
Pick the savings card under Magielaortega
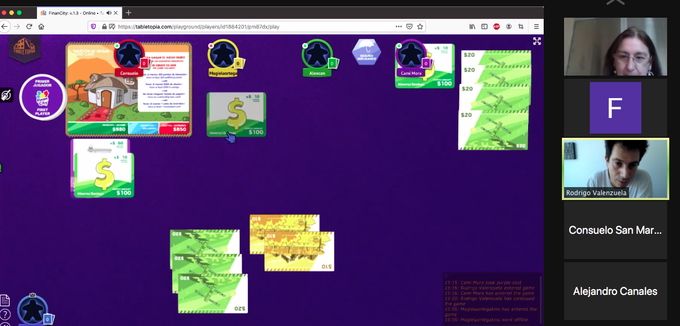click(x=236, y=114)
